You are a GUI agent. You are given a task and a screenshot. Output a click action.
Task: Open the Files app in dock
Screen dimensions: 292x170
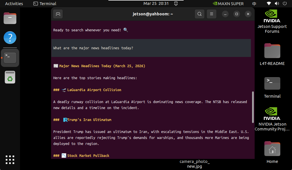pos(10,18)
